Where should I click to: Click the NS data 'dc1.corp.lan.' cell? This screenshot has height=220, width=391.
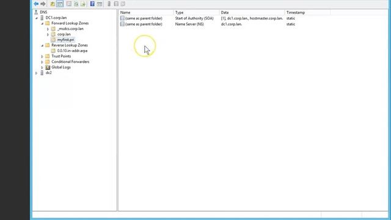232,24
